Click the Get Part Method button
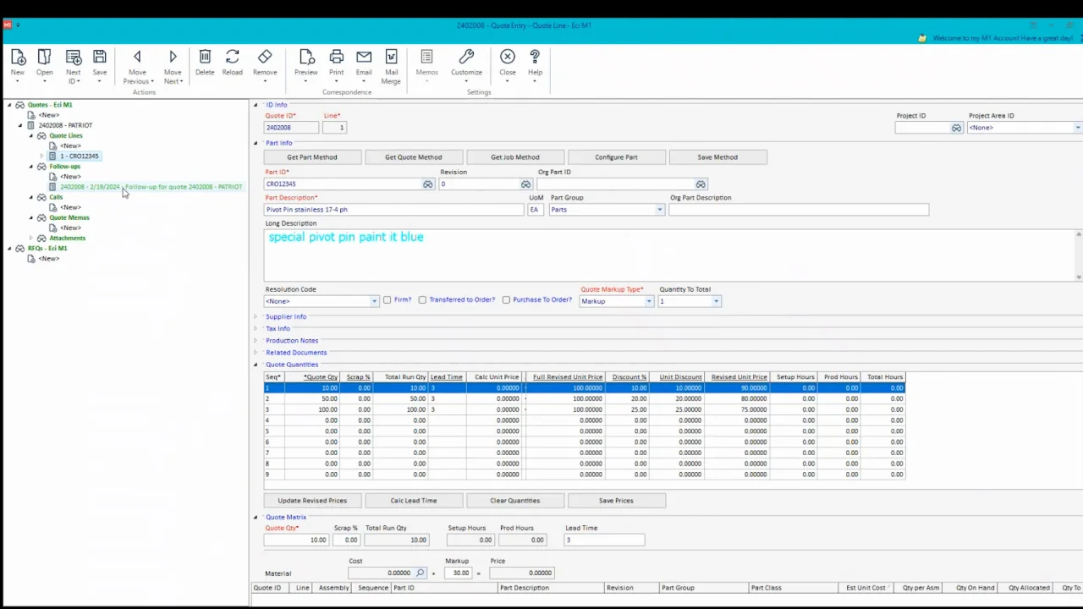The width and height of the screenshot is (1083, 609). (311, 157)
